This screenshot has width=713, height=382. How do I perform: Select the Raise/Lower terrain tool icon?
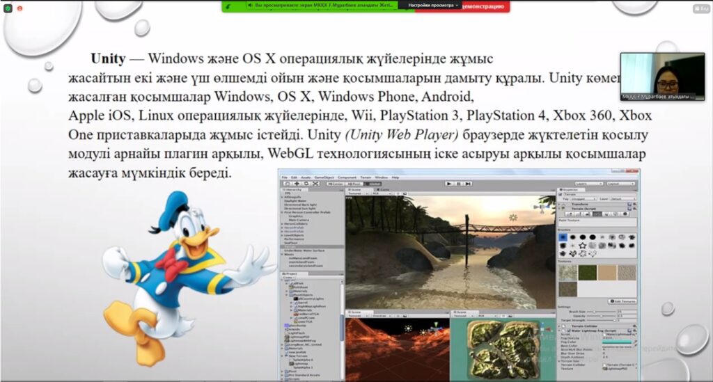pyautogui.click(x=570, y=214)
